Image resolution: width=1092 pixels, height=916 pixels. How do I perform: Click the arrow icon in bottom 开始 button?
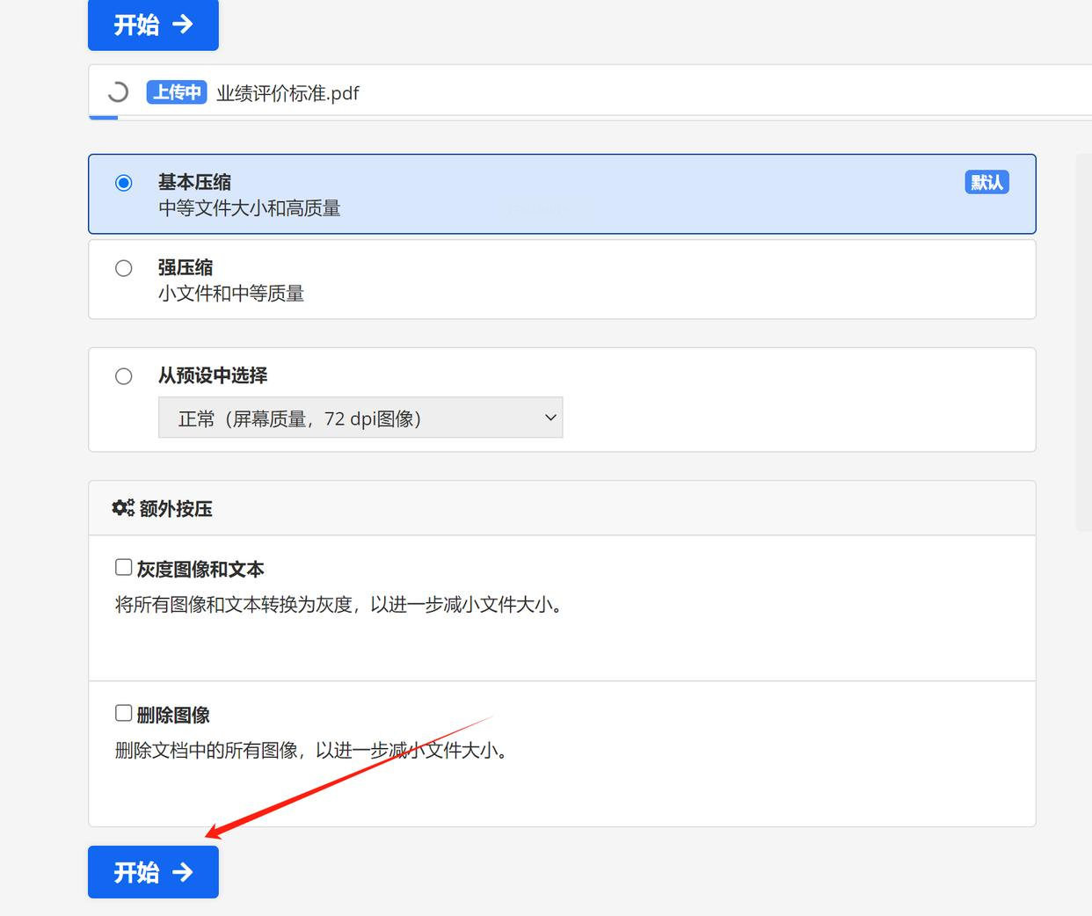pyautogui.click(x=183, y=872)
